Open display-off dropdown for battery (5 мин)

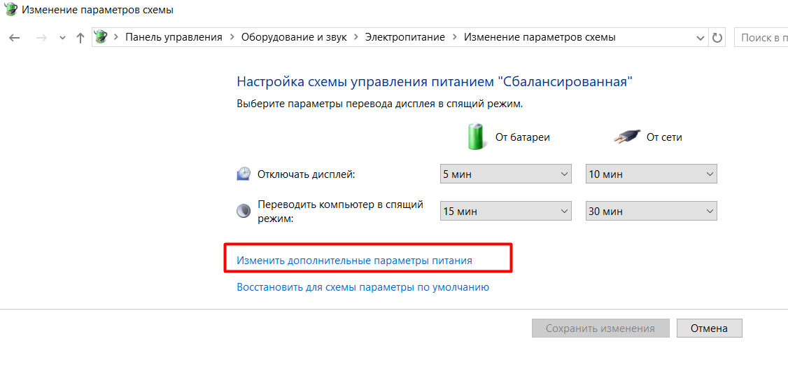505,174
